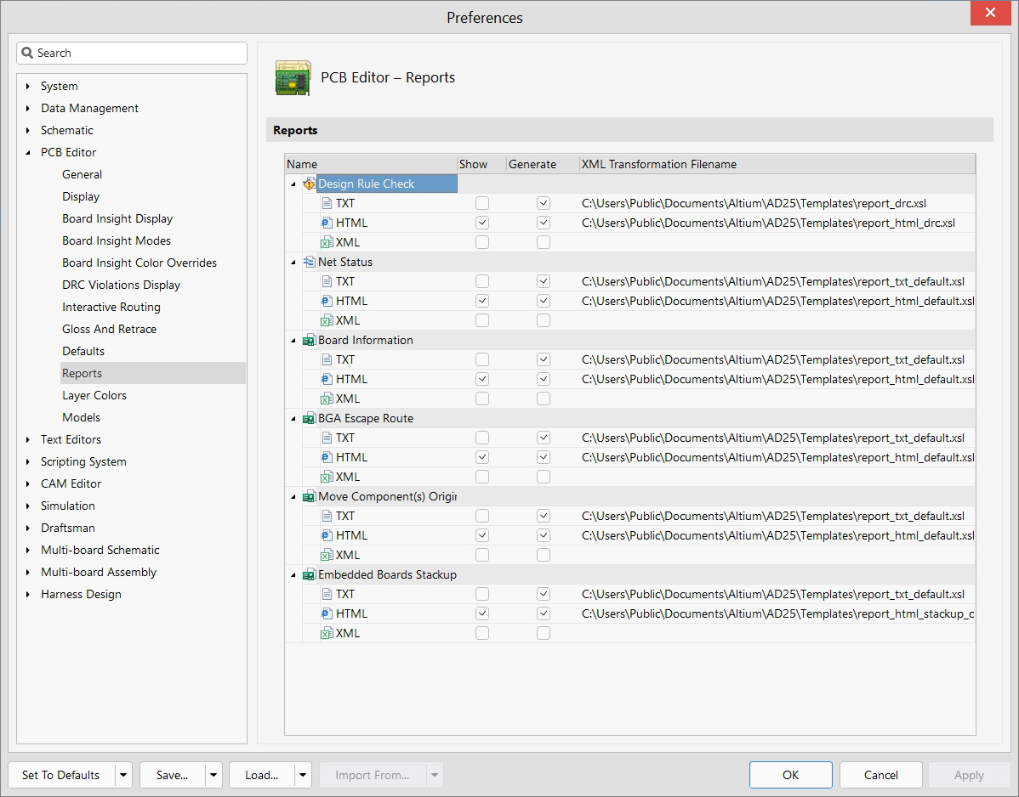Open the Layer Colors page

94,395
